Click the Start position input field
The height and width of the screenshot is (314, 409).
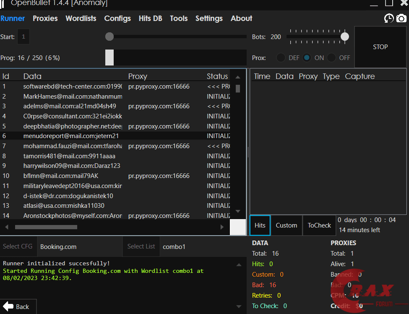[x=23, y=37]
